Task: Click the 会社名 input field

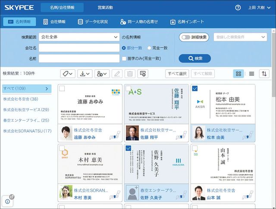Action: coord(78,48)
